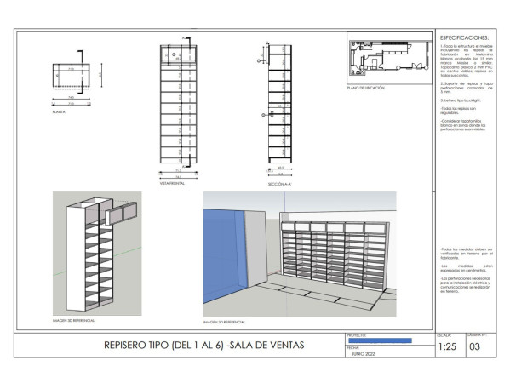Viewport: 510px width, 383px height.
Task: Click the FECHA field label
Action: click(352, 348)
